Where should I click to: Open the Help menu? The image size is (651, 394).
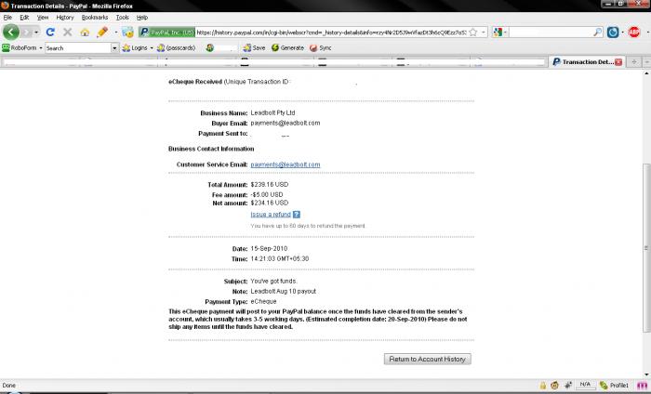pos(142,18)
